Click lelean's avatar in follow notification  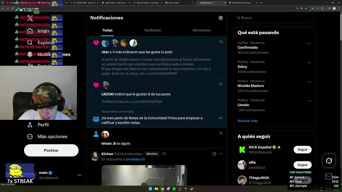tap(105, 134)
